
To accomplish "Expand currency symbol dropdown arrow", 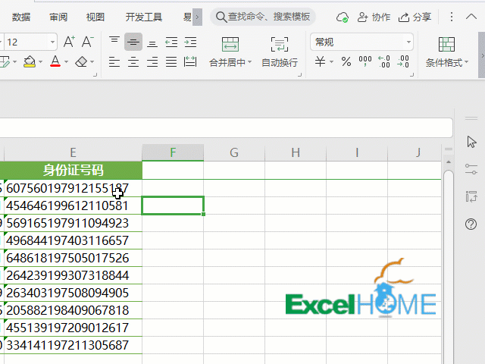I will point(332,61).
